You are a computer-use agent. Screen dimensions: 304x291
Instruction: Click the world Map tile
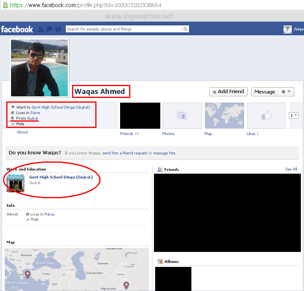point(224,116)
